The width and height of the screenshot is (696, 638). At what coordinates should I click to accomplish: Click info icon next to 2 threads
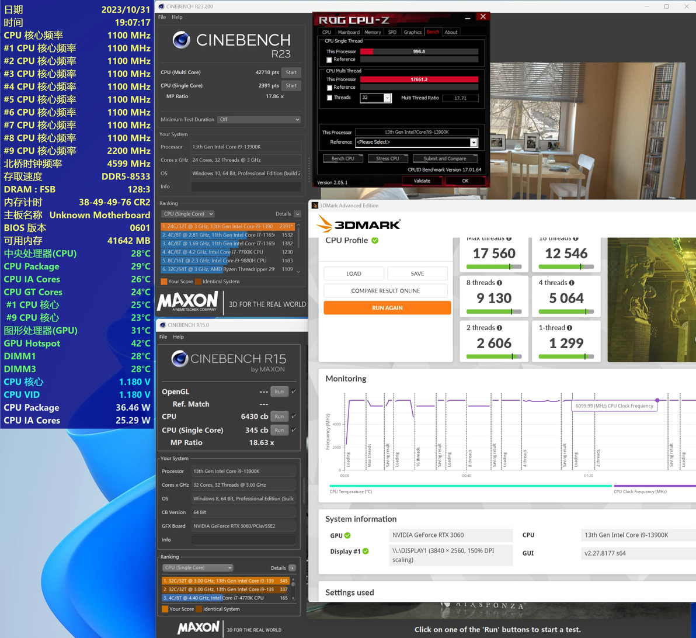[499, 328]
